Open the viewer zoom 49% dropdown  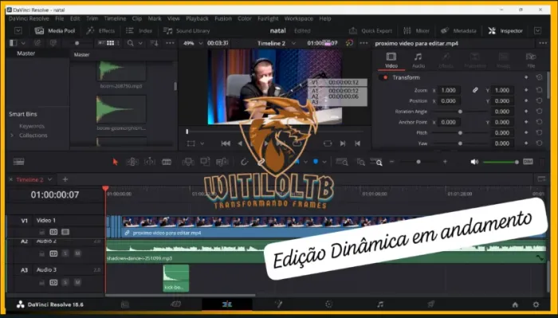[x=193, y=43]
